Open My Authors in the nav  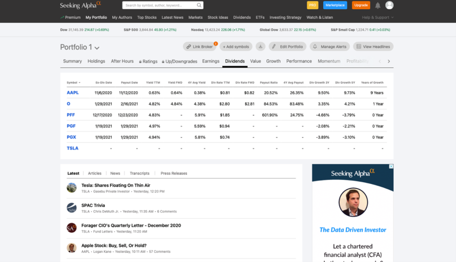click(122, 18)
